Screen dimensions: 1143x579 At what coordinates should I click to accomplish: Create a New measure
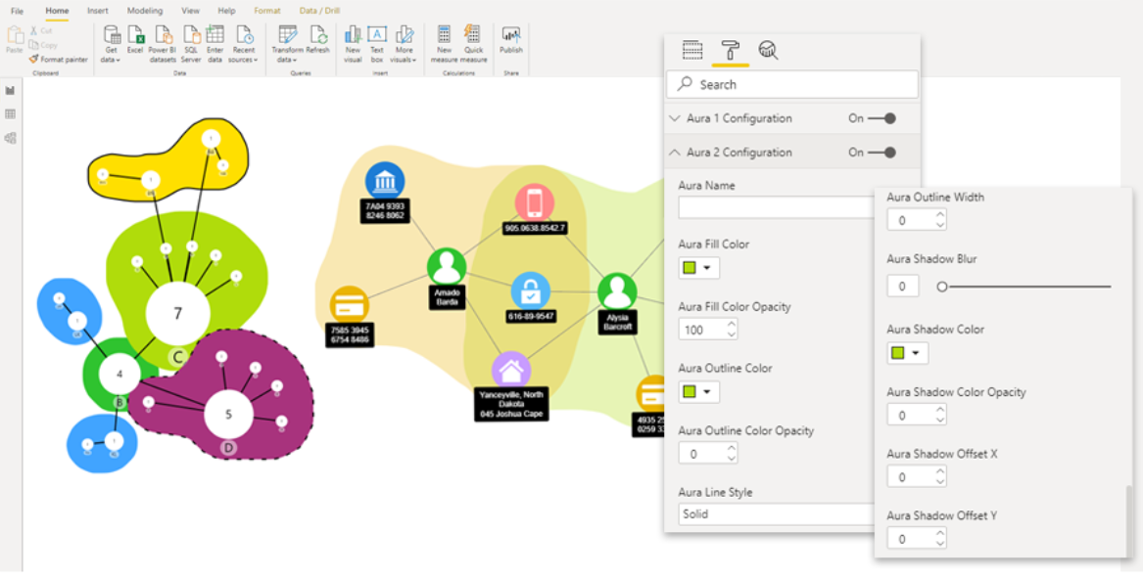[444, 44]
